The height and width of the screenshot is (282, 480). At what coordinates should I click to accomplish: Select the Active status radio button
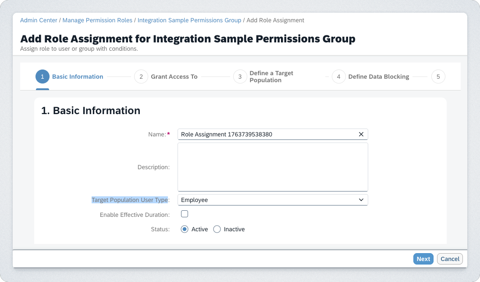point(185,229)
